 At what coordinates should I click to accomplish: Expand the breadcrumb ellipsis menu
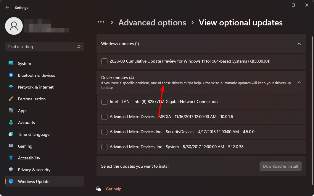click(x=101, y=22)
